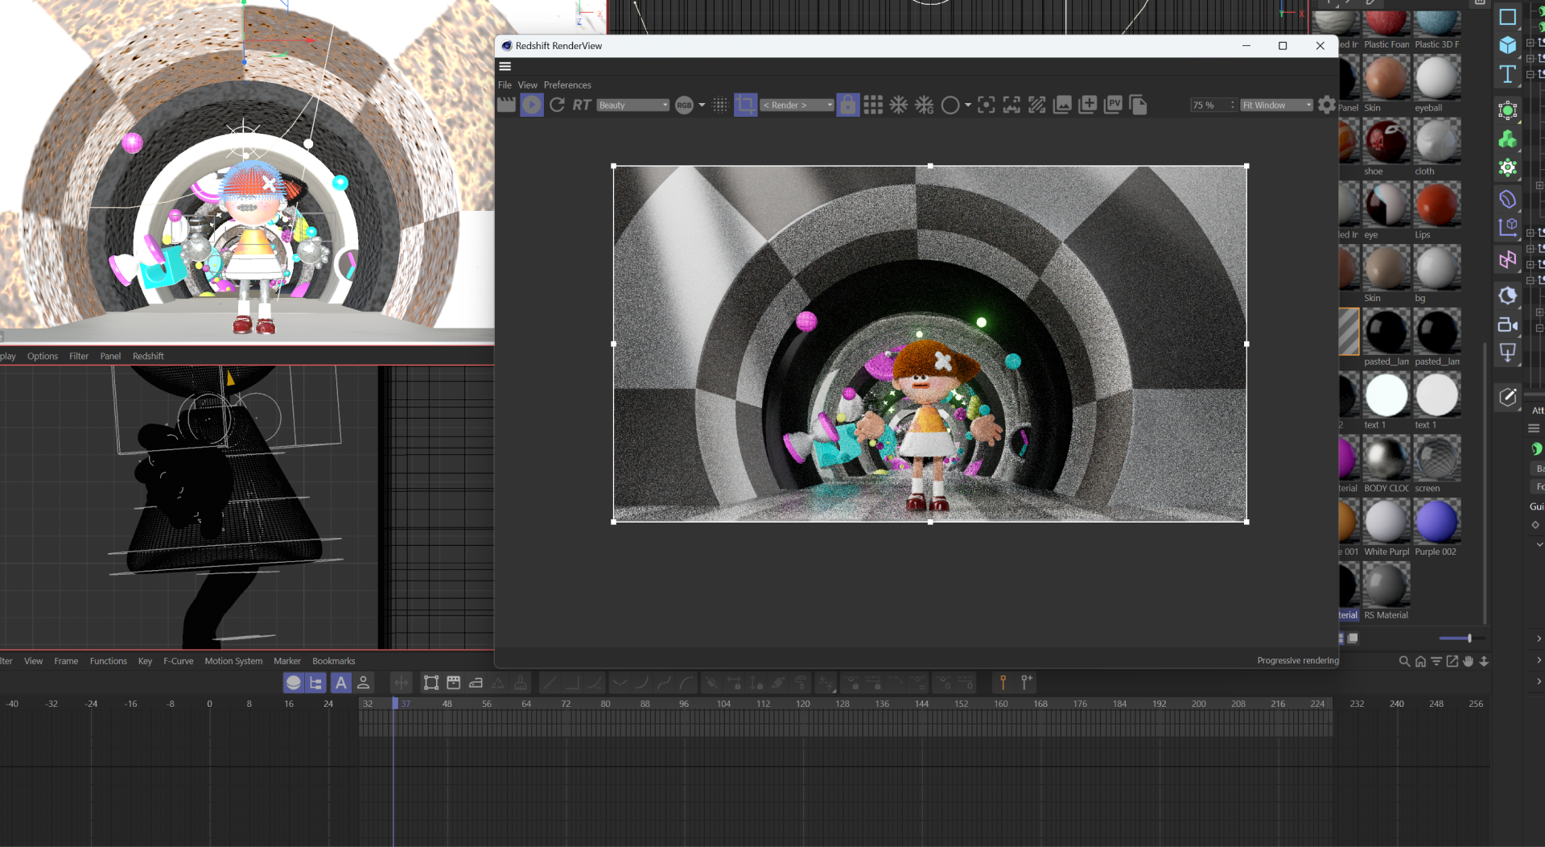Click the hamburger menu icon in RenderView

tap(505, 67)
